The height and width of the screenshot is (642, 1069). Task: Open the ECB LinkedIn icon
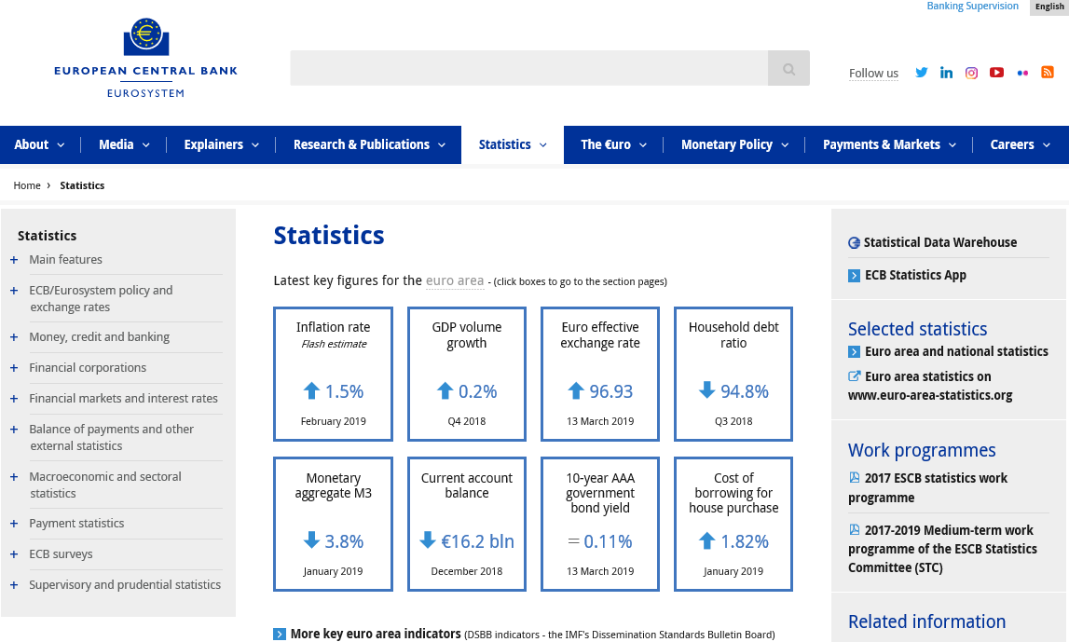click(x=946, y=73)
